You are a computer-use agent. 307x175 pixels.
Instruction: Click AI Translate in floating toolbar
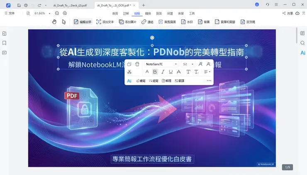tap(179, 80)
